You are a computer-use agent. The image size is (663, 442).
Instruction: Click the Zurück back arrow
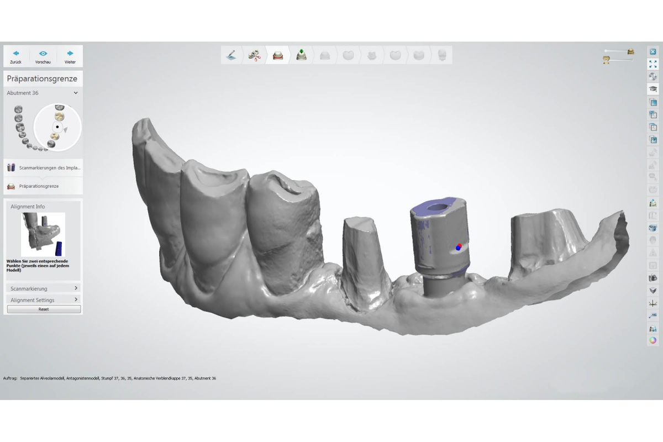16,56
